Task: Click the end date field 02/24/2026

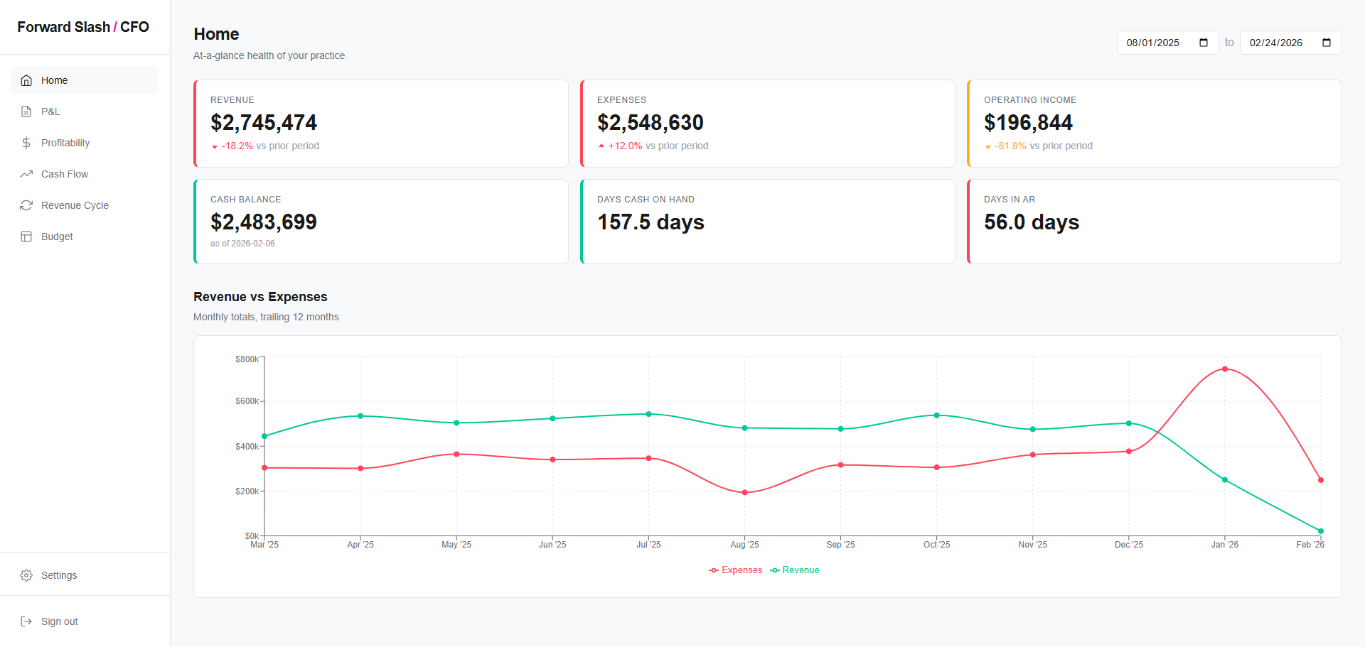Action: (1290, 43)
